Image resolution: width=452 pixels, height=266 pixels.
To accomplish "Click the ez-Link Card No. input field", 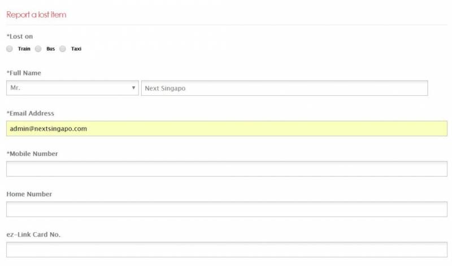I will point(227,250).
